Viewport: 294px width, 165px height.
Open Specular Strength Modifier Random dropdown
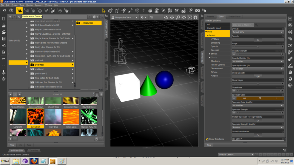[x=258, y=127]
